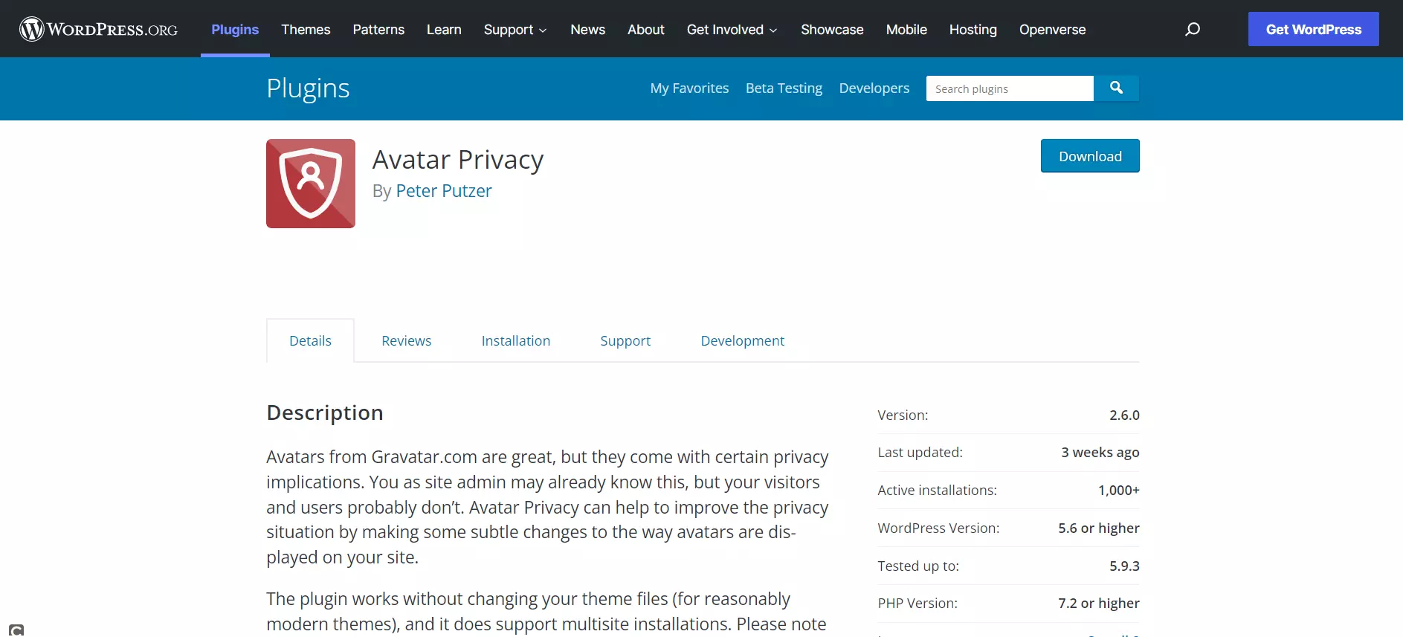Click the blue plugin search button
This screenshot has height=637, width=1403.
(x=1116, y=88)
